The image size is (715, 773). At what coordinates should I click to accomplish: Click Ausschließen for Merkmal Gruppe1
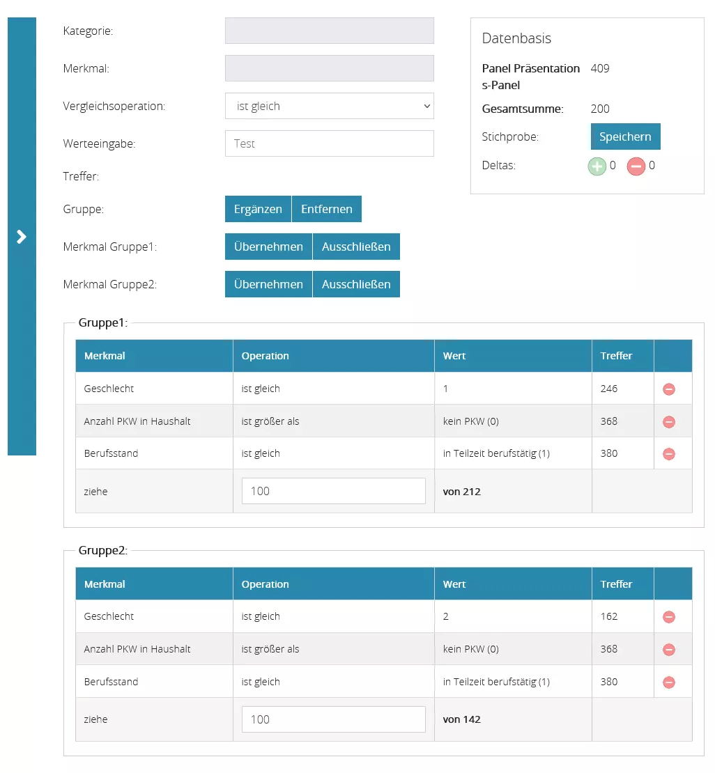click(x=356, y=247)
